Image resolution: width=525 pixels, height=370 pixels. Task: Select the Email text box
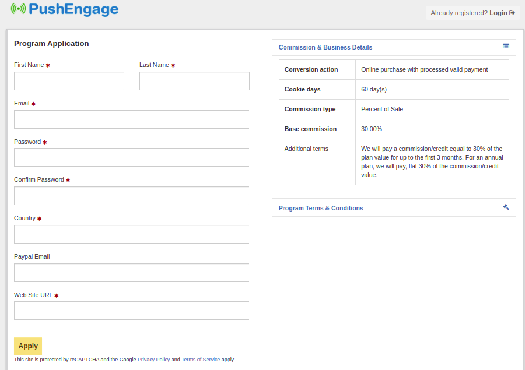tap(131, 119)
